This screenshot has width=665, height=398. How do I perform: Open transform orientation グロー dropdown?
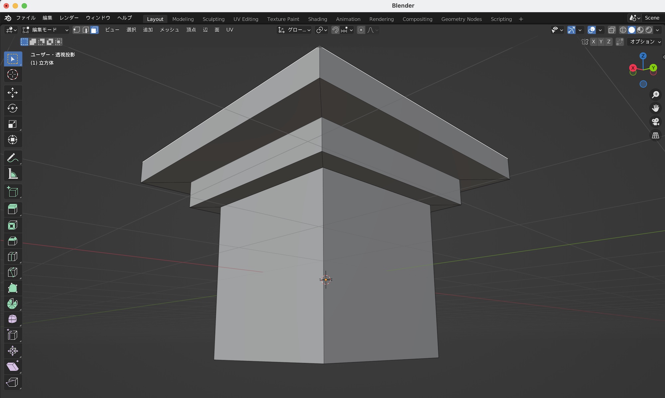pyautogui.click(x=295, y=30)
